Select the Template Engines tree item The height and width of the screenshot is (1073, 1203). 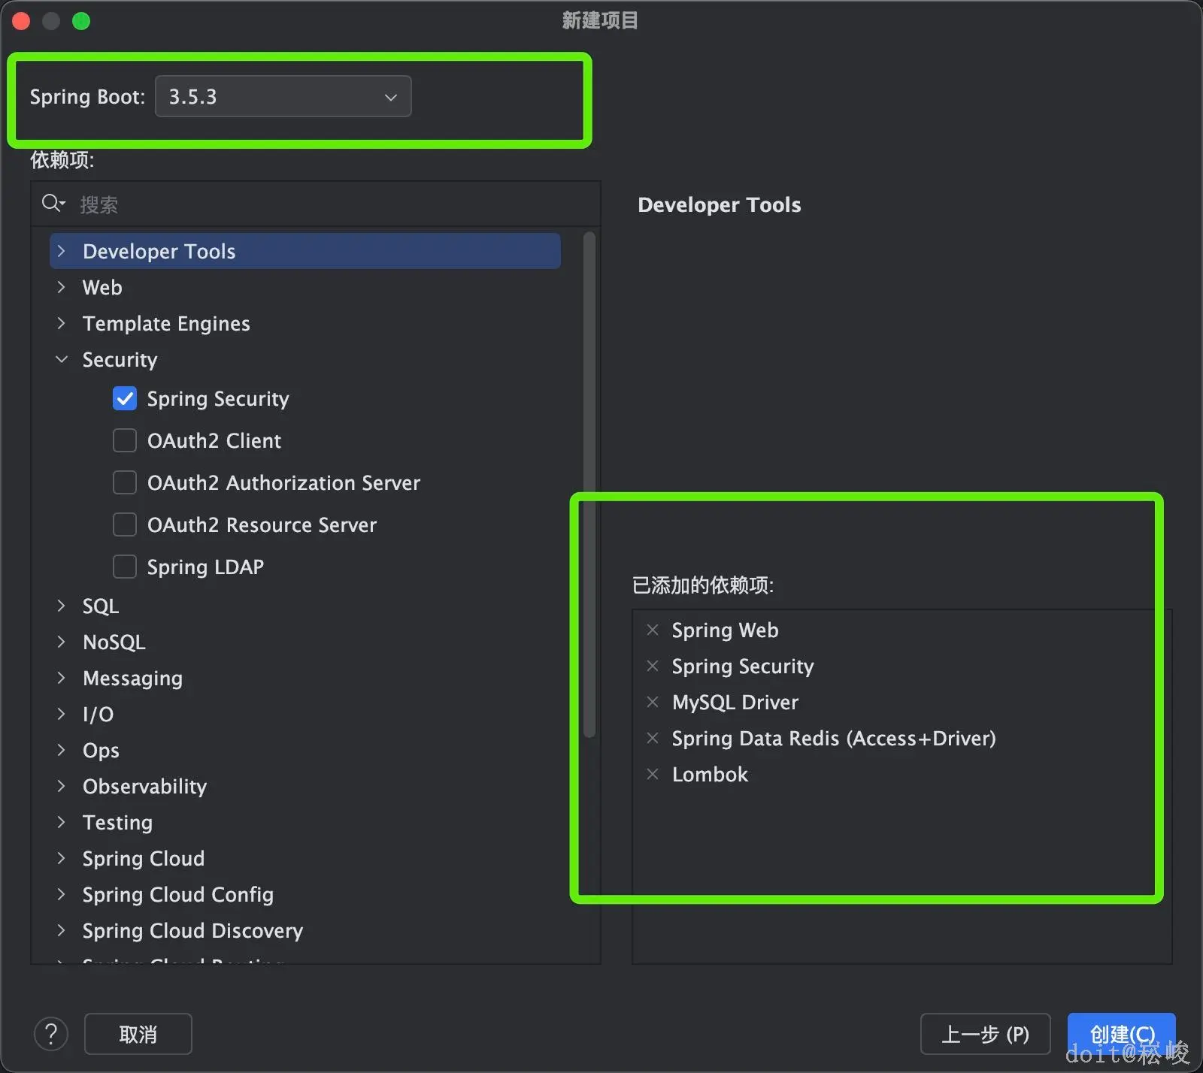(166, 324)
